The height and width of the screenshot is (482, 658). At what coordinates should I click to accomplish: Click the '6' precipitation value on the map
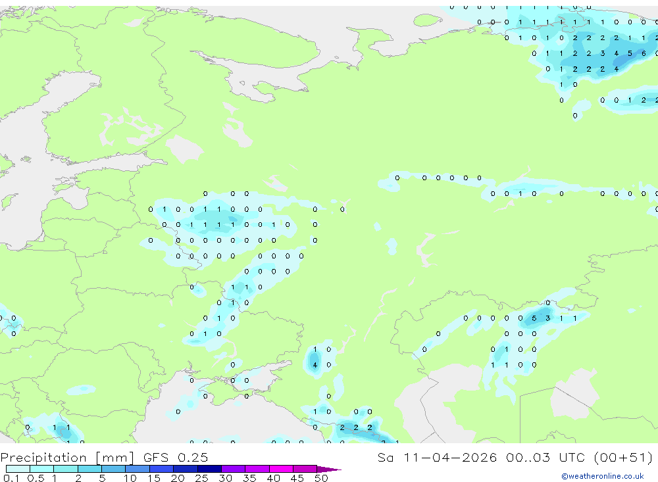point(644,53)
